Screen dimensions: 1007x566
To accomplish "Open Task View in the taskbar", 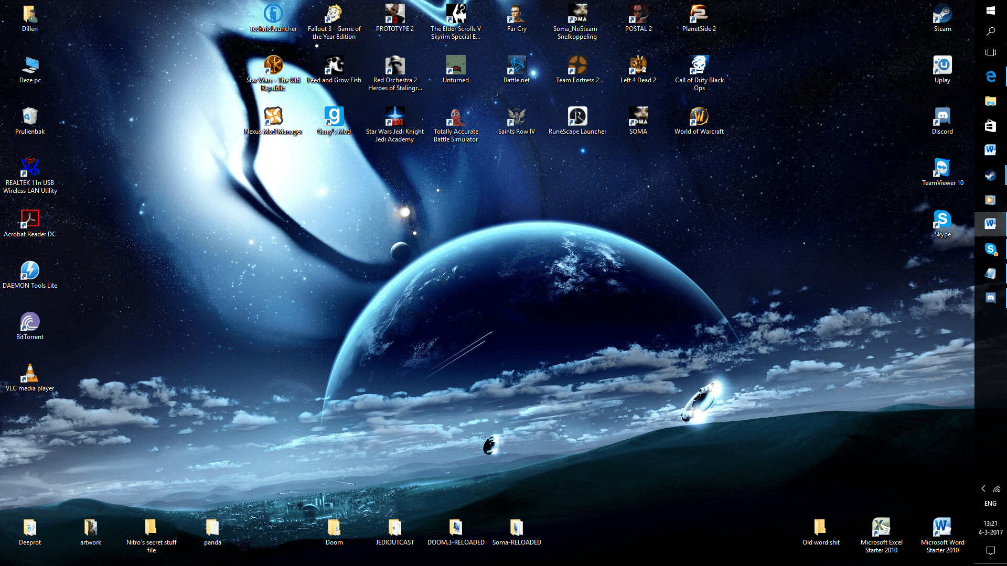I will pyautogui.click(x=990, y=52).
